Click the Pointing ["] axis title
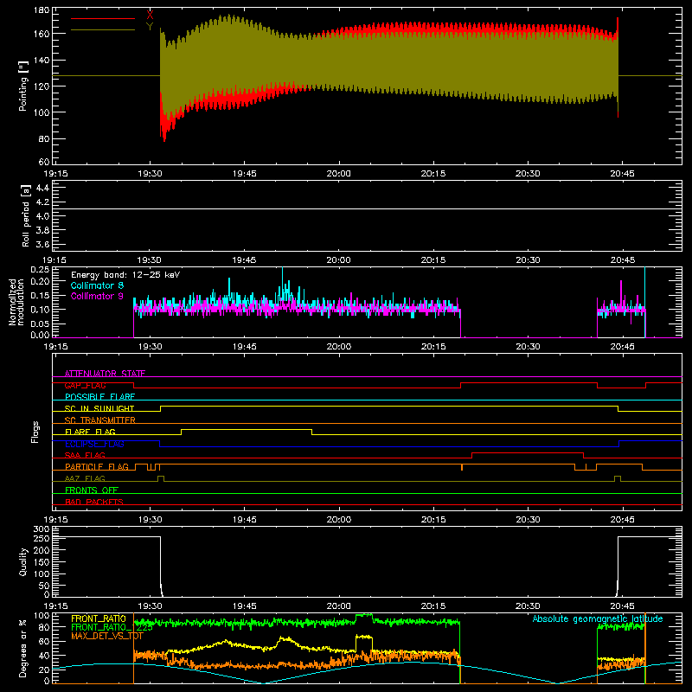 point(23,86)
